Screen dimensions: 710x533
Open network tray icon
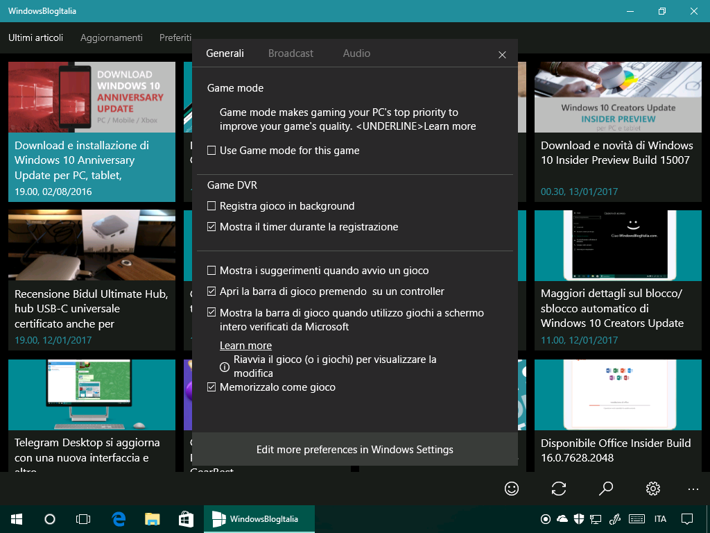point(596,519)
